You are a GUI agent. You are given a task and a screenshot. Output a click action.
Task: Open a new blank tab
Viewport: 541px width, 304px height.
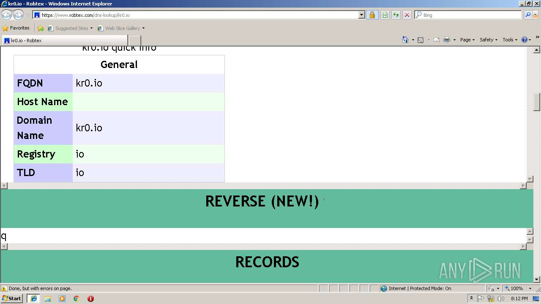(x=134, y=41)
